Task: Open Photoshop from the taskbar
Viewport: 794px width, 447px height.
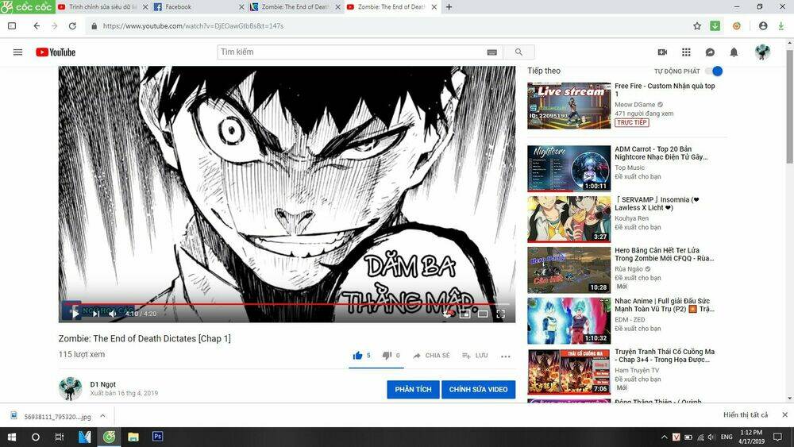Action: 157,437
